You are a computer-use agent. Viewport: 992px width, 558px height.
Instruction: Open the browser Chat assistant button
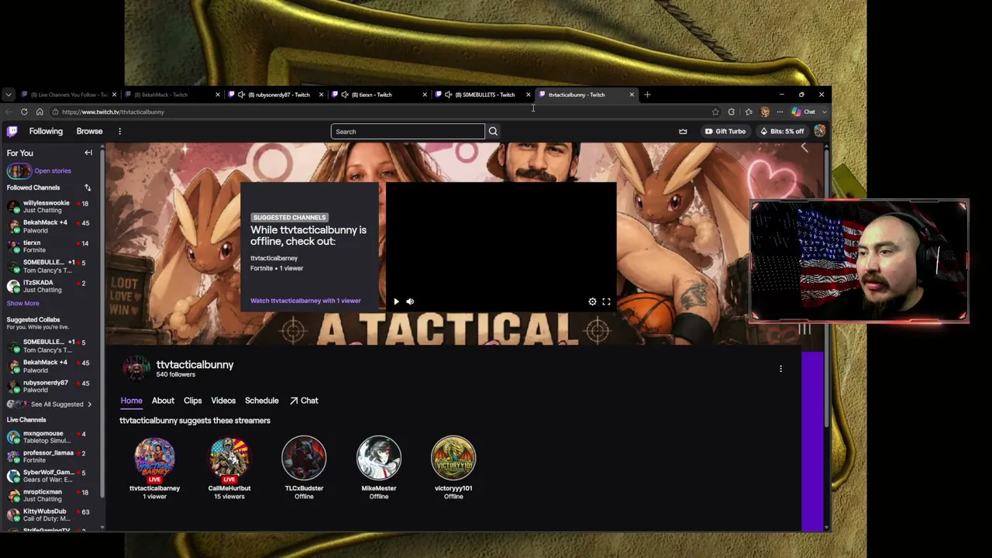[x=804, y=112]
